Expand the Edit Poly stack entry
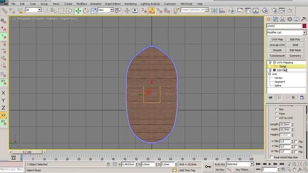Screen dimensions: 308x173 pos(274,70)
